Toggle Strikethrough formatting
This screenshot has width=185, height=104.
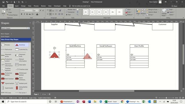click(x=30, y=14)
